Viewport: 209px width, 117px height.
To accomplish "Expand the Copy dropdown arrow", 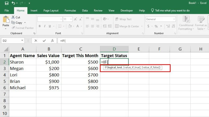I will (x=25, y=23).
